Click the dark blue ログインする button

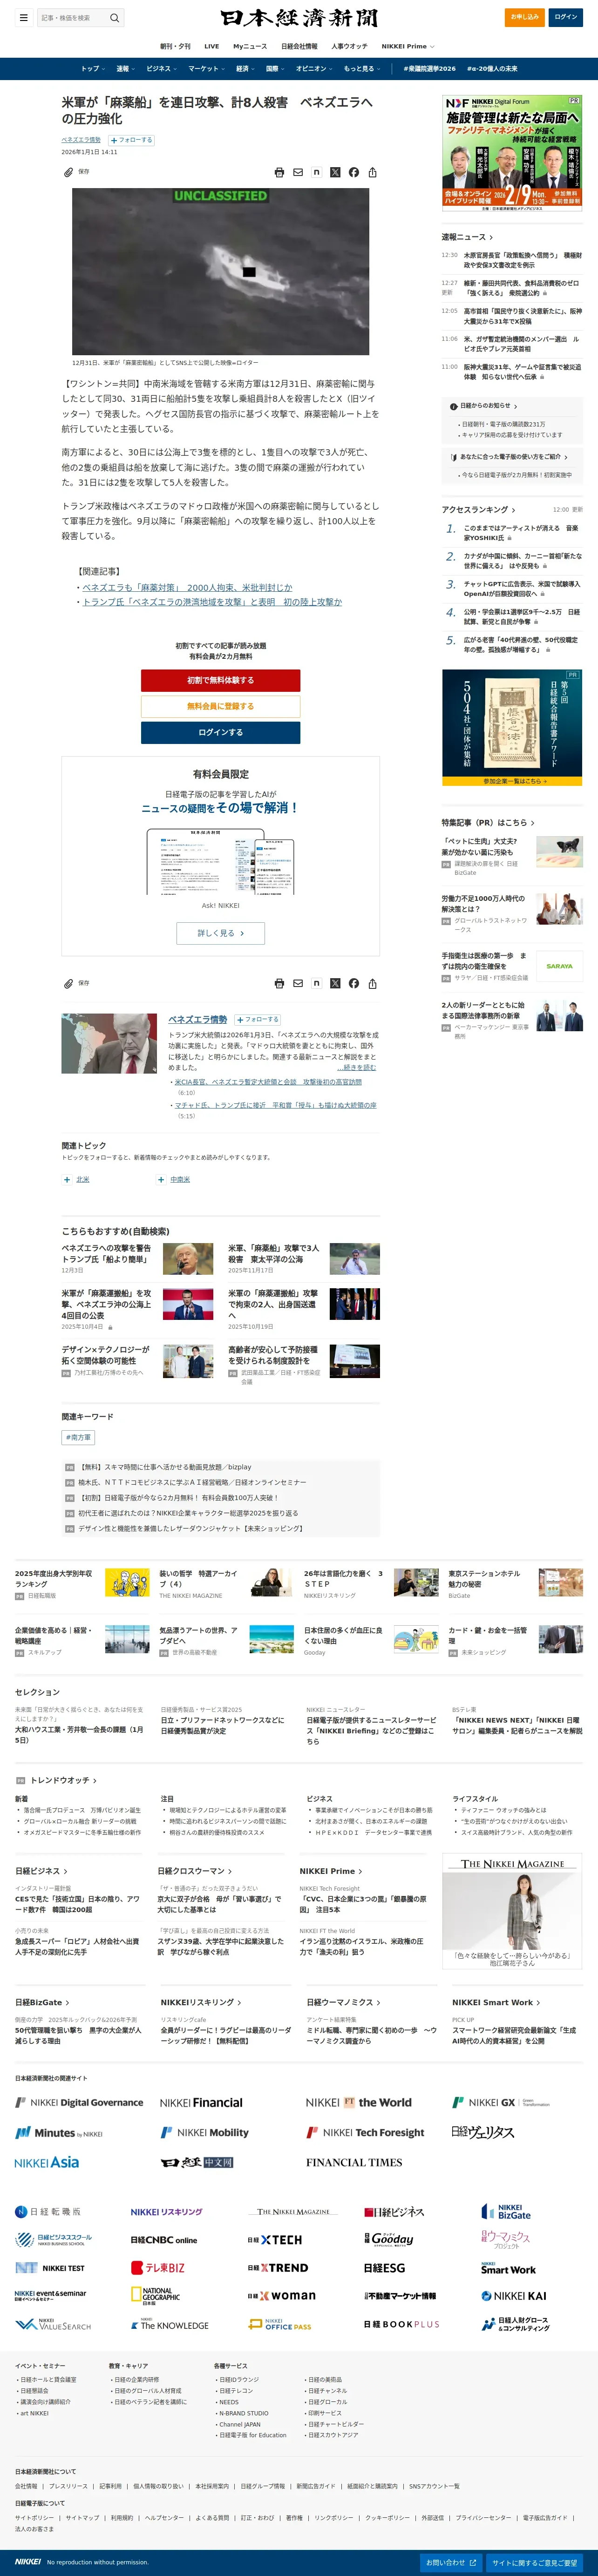coord(220,732)
